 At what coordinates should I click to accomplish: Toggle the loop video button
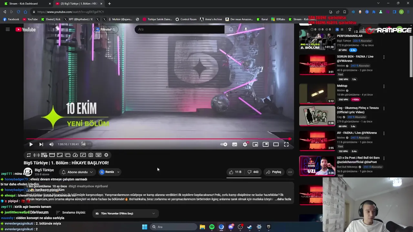coord(29,155)
